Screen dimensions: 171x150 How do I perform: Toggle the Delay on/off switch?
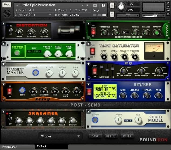pyautogui.click(x=9, y=92)
